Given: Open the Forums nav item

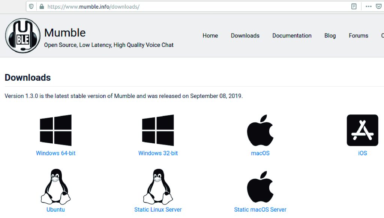Looking at the screenshot, I should click(x=358, y=36).
